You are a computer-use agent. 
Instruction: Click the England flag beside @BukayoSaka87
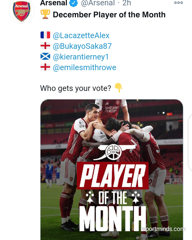pyautogui.click(x=45, y=46)
